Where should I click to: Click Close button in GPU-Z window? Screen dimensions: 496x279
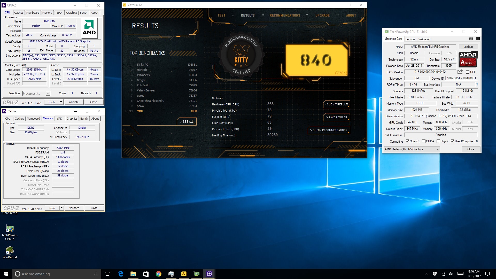(x=471, y=149)
